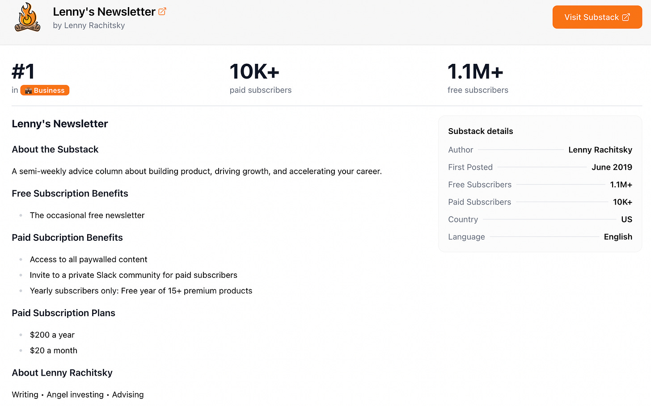651x406 pixels.
Task: Select the 'Free Subscribers' label in details card
Action: pos(480,184)
